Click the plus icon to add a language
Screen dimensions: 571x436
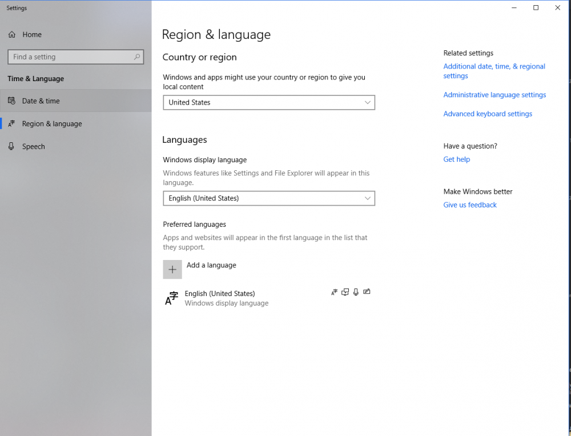click(172, 269)
